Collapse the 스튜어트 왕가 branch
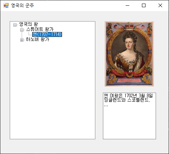Screen dimensions: 169x154 [22, 30]
